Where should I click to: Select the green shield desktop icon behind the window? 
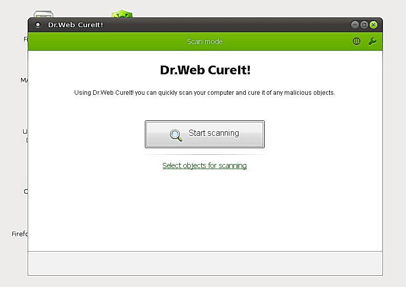[122, 14]
